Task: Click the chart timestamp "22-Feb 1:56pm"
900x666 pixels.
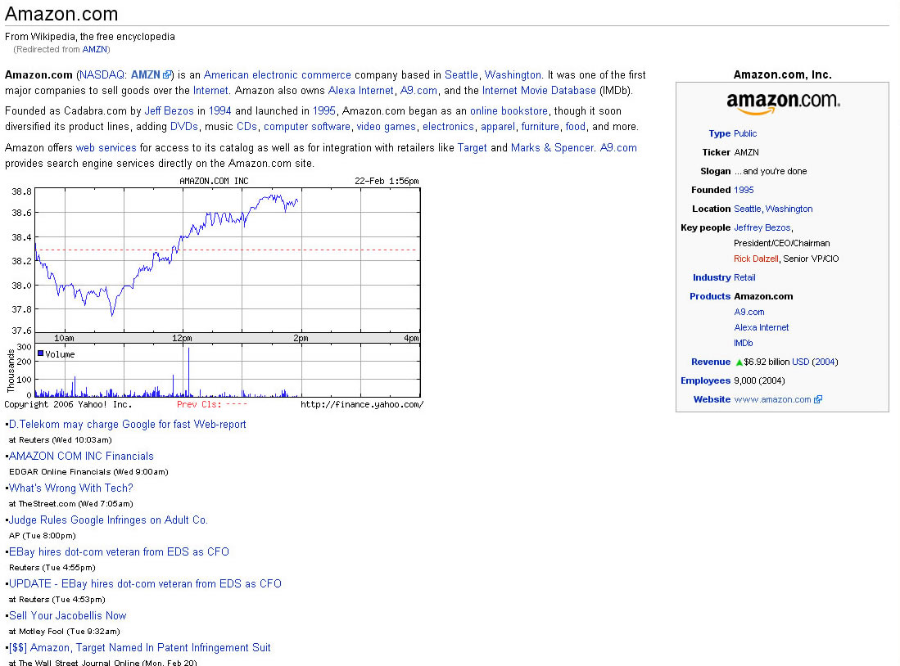Action: pyautogui.click(x=387, y=182)
